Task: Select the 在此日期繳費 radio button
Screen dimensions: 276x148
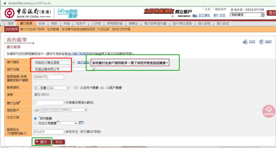Action: tap(35, 123)
